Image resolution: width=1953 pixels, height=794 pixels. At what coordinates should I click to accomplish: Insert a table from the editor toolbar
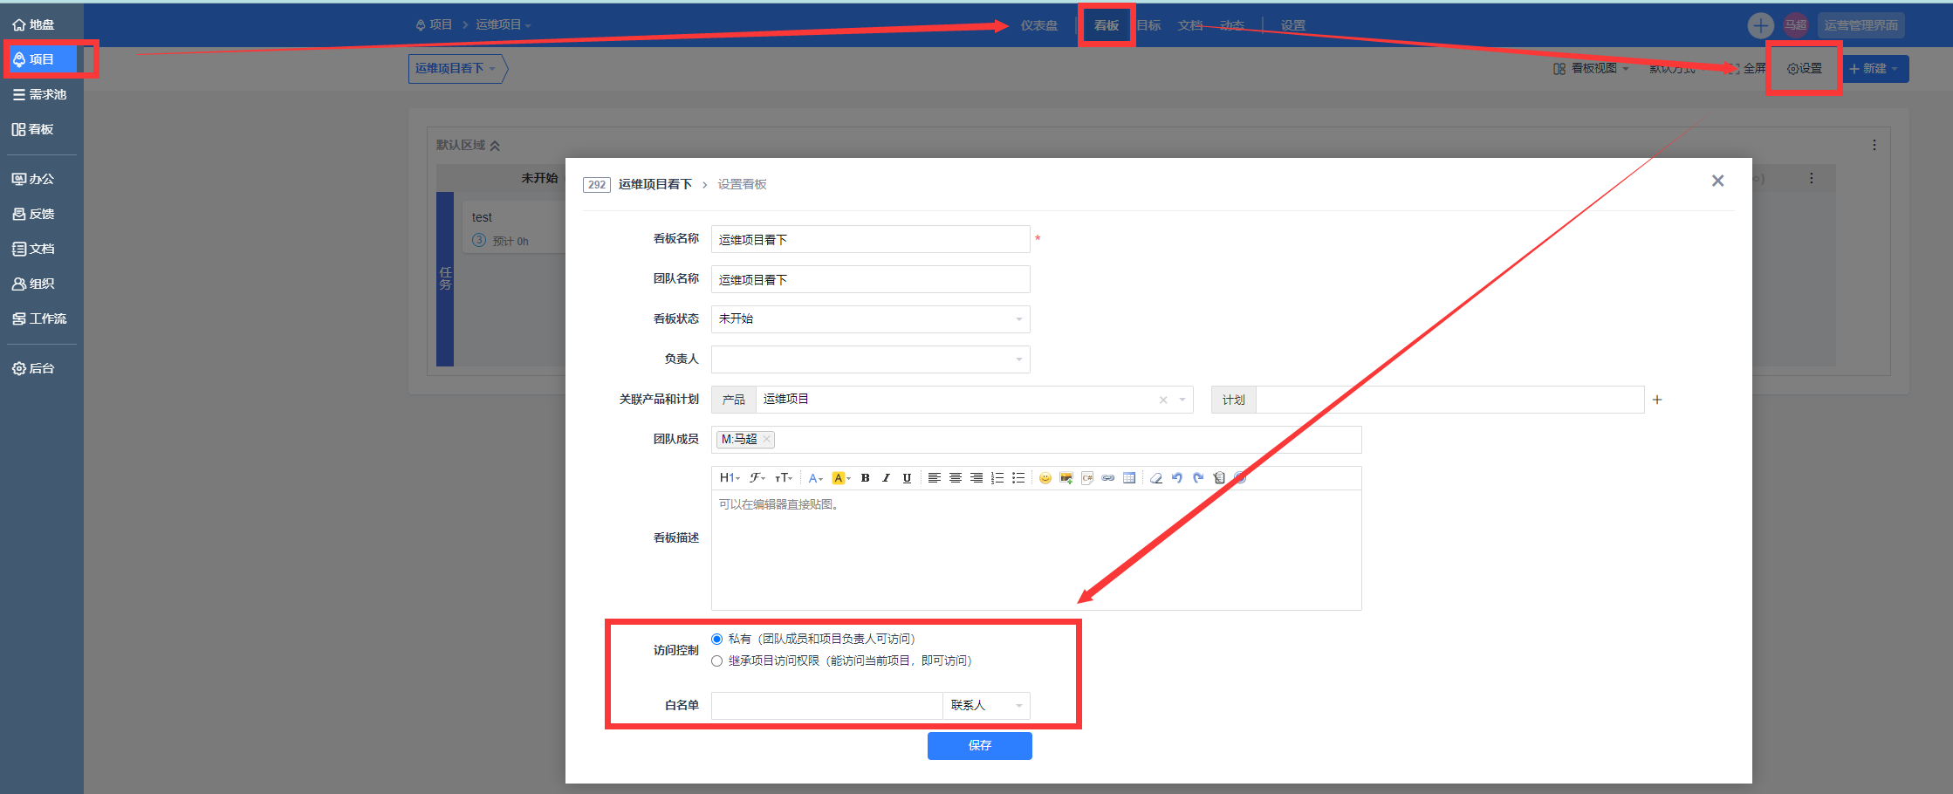[1128, 478]
